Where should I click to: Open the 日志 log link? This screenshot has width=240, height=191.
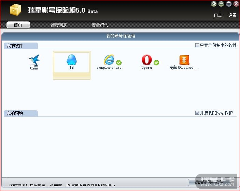coord(218,15)
